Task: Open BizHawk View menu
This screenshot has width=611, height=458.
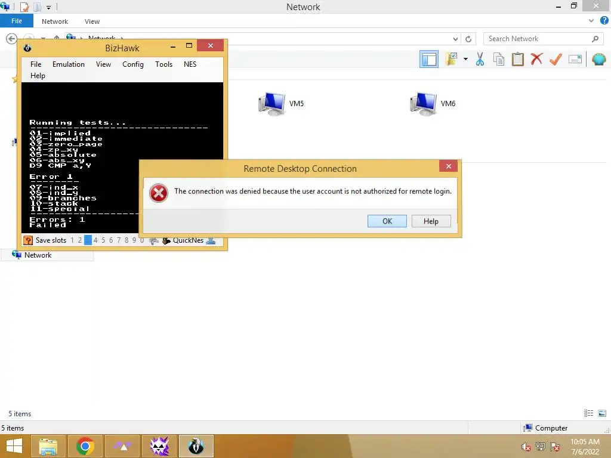Action: [103, 64]
